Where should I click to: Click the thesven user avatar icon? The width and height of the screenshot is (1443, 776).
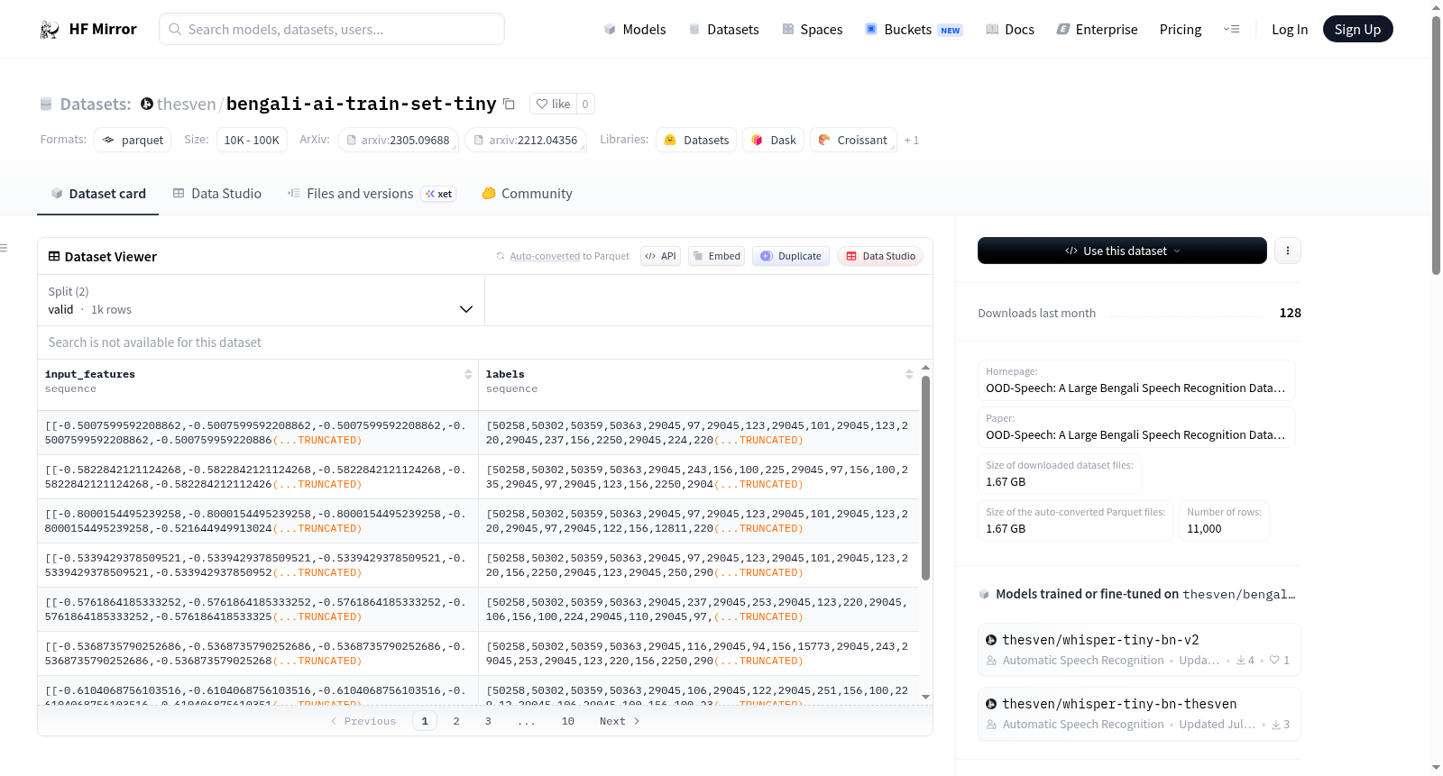click(147, 104)
